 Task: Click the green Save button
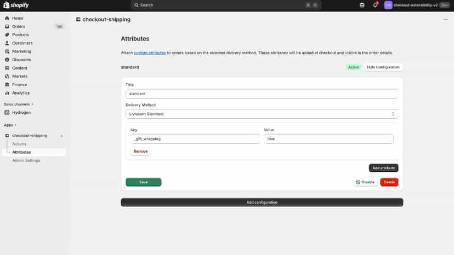pos(143,182)
